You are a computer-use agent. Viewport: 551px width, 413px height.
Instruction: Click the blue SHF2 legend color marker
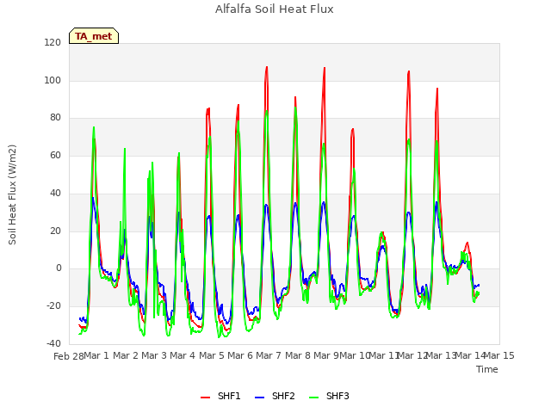[260, 398]
